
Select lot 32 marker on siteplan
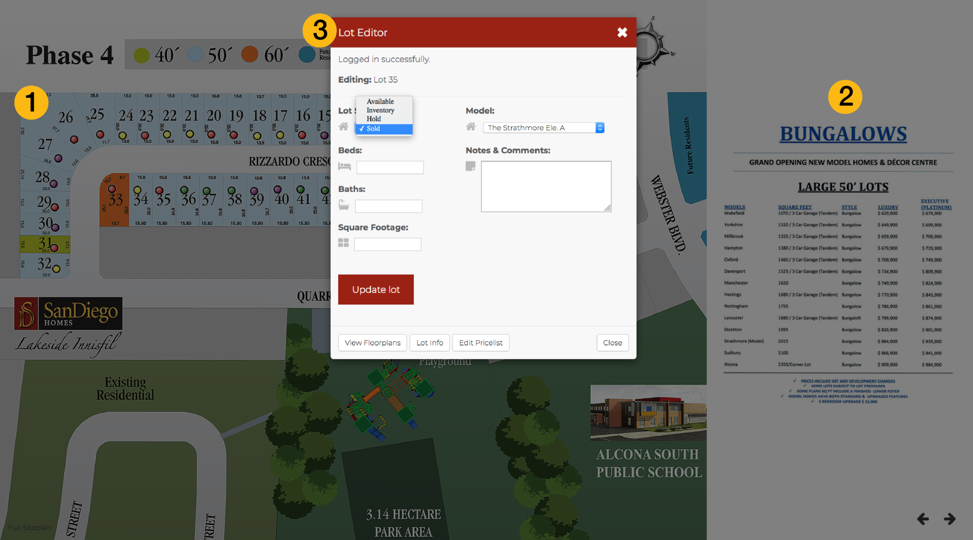[x=56, y=269]
